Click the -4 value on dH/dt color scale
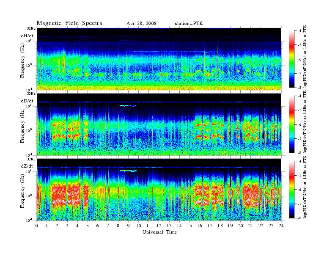This screenshot has width=335, height=259. pos(299,31)
